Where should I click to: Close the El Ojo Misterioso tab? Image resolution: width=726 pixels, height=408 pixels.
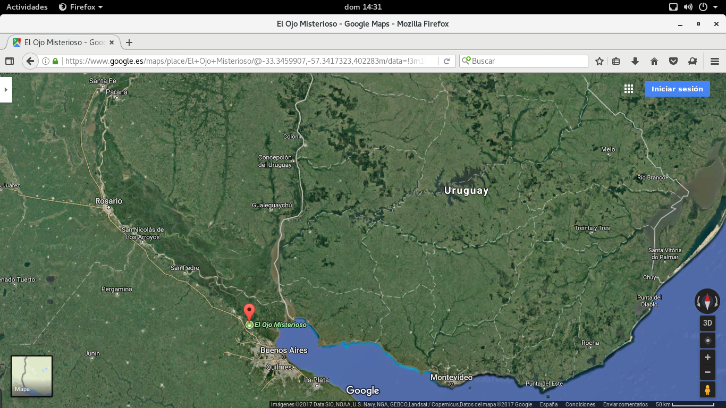[x=112, y=42]
